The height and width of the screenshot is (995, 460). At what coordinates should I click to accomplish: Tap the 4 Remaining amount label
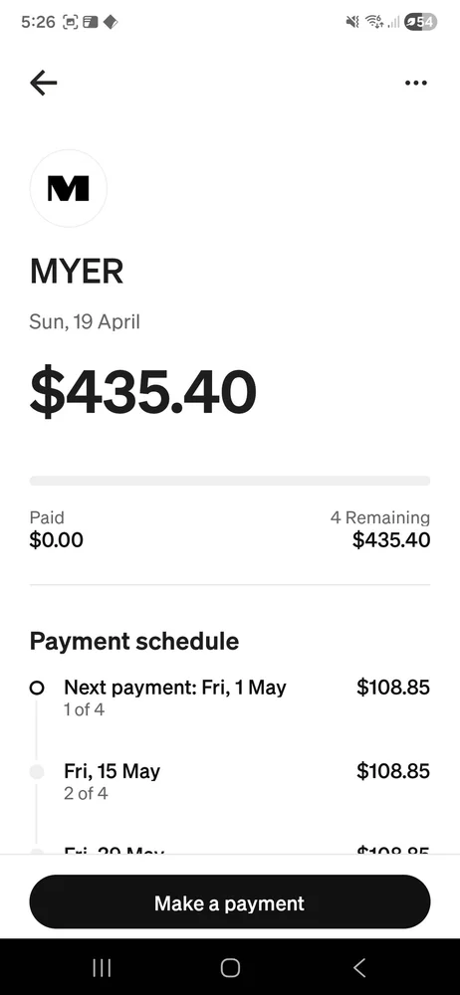point(380,529)
